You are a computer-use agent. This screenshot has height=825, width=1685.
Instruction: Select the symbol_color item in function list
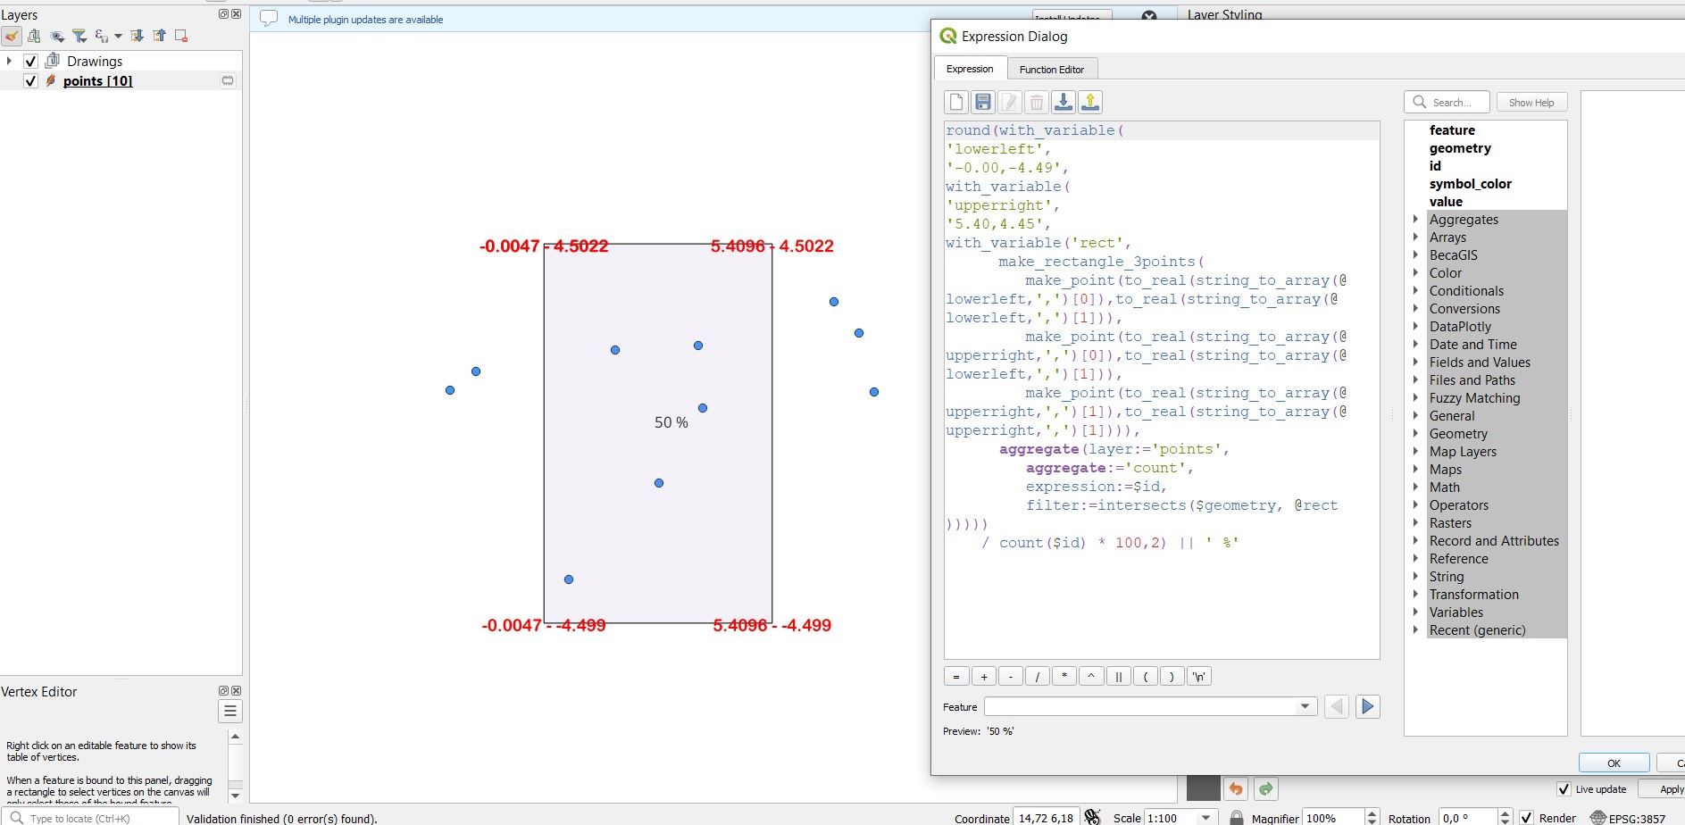(1470, 183)
